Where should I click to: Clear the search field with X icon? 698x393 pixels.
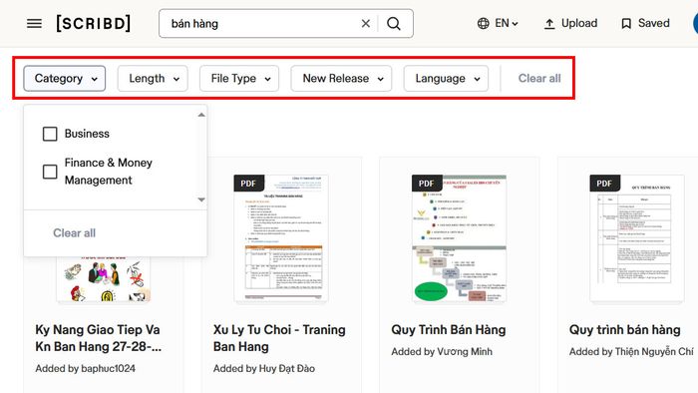tap(366, 24)
